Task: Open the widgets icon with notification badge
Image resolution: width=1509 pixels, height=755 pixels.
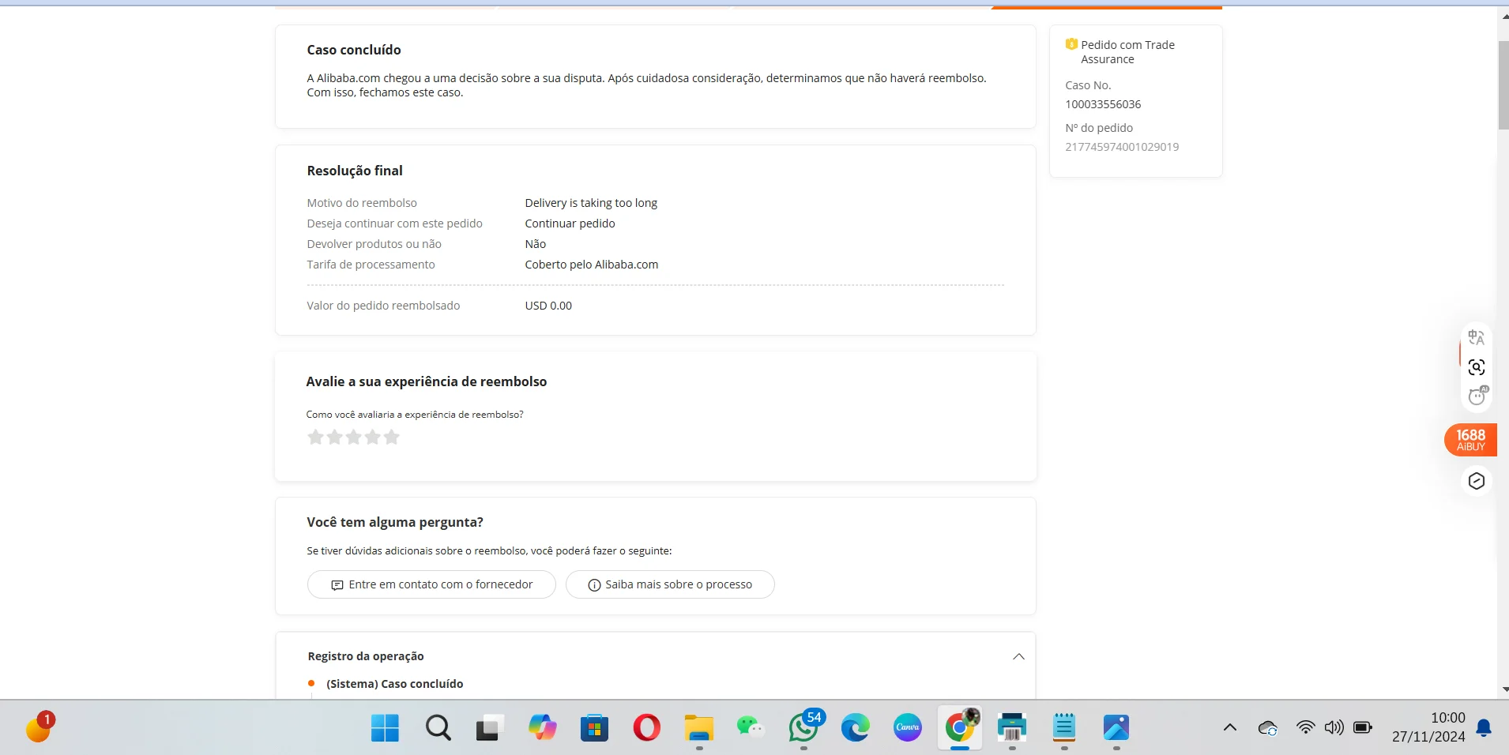Action: pyautogui.click(x=39, y=727)
